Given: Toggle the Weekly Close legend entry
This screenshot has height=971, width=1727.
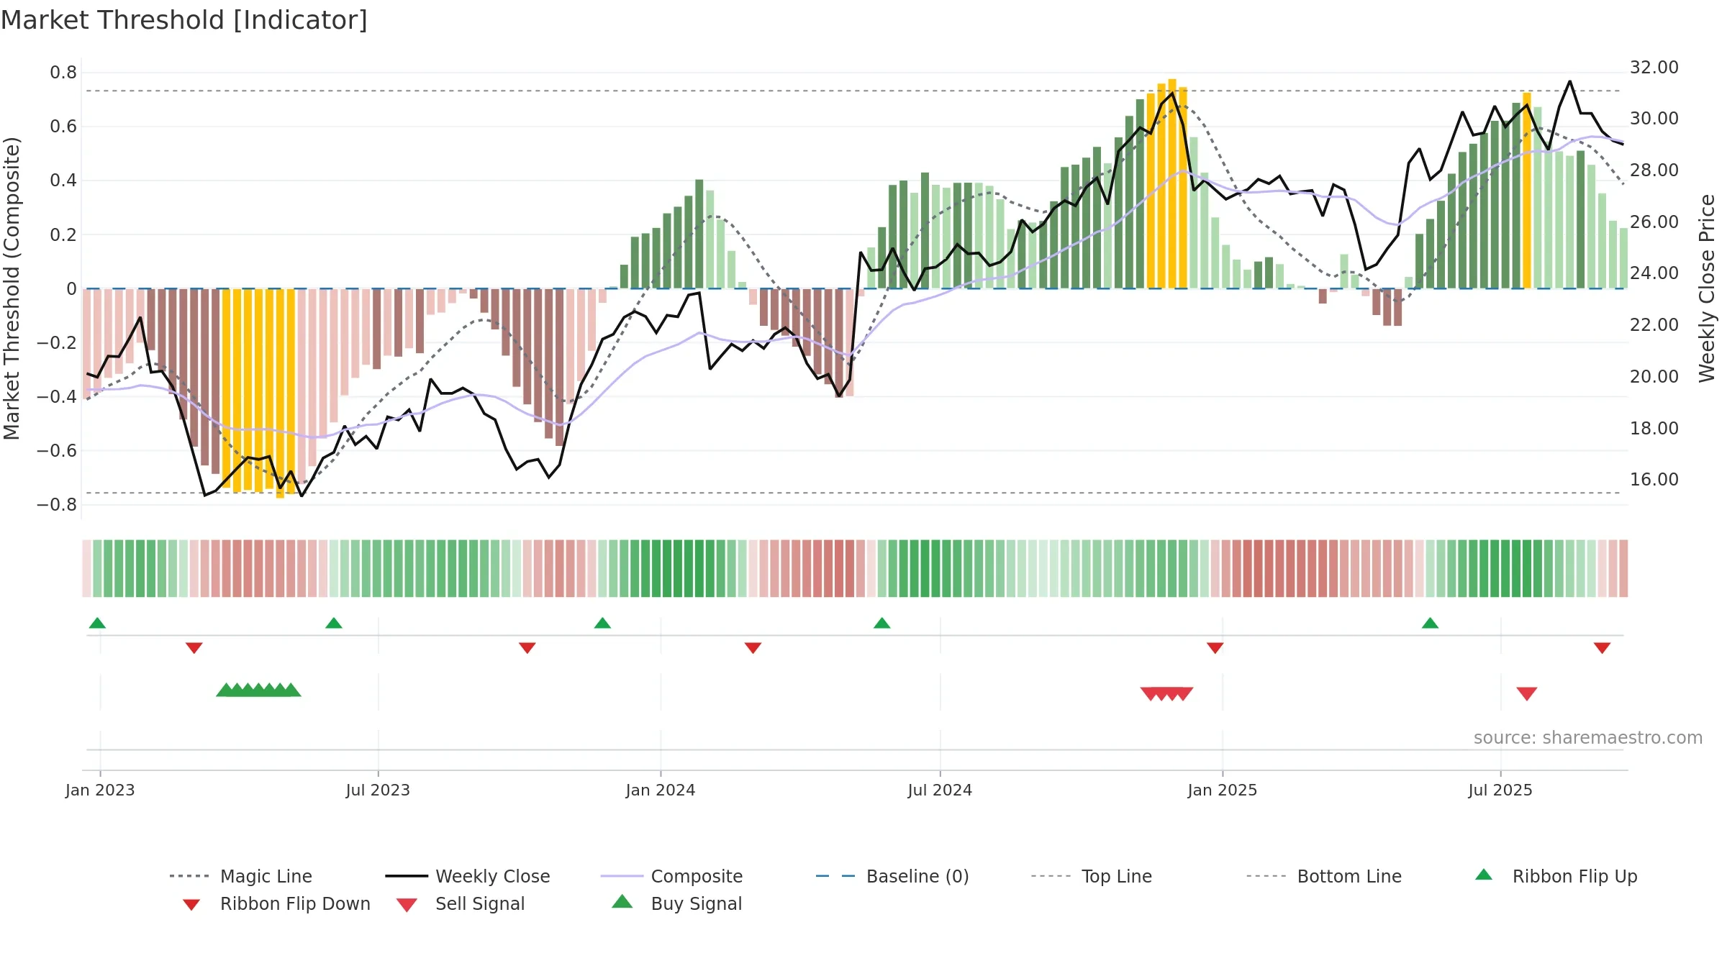Looking at the screenshot, I should 468,876.
